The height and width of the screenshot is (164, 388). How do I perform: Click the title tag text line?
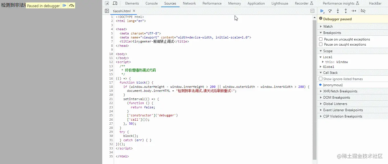coord(154,41)
